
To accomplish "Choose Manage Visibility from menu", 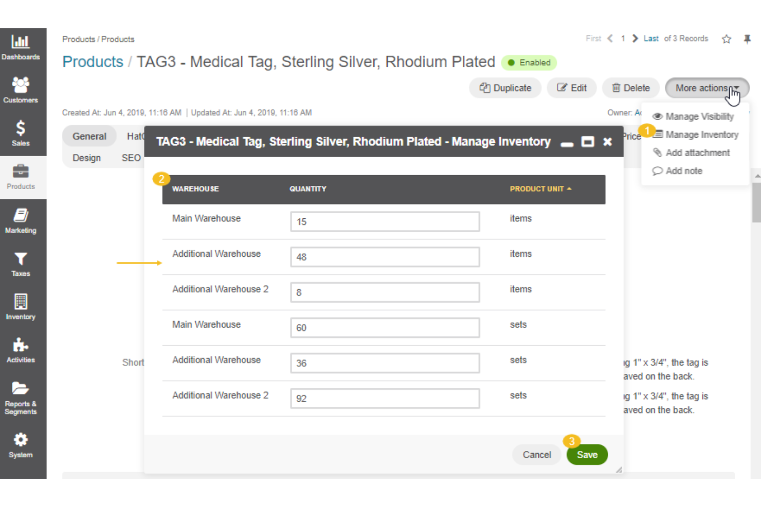I will coord(694,117).
